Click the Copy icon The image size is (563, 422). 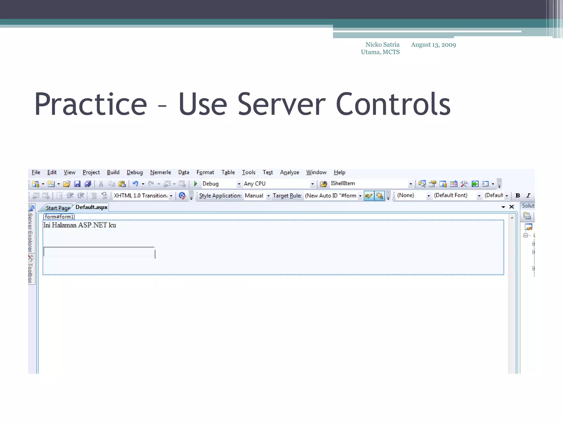(111, 184)
